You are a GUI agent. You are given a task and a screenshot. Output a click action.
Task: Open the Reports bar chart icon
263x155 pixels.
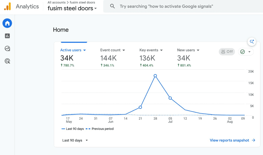click(x=7, y=36)
